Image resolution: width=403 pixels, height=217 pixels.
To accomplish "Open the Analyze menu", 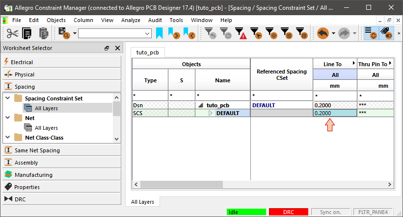I will 131,20.
